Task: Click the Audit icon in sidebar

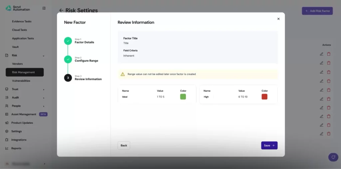Action: pyautogui.click(x=7, y=98)
